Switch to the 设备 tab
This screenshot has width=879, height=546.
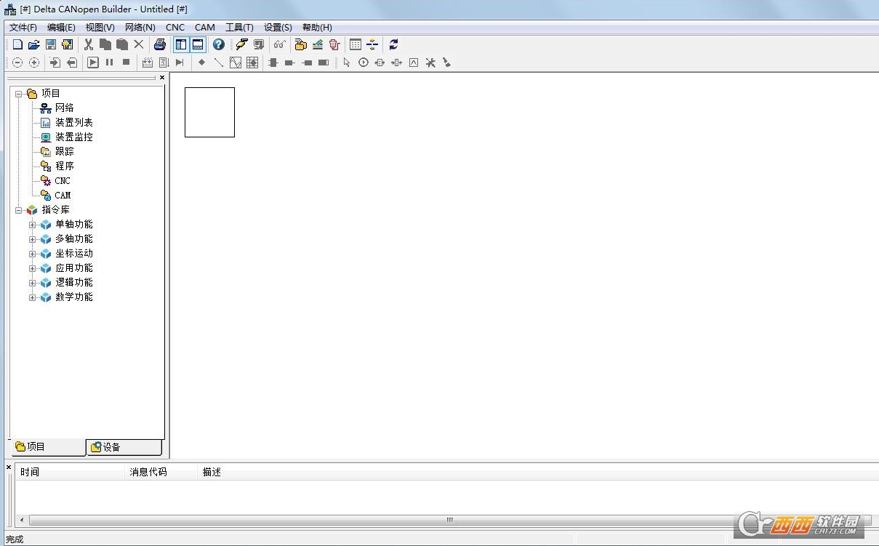click(124, 447)
